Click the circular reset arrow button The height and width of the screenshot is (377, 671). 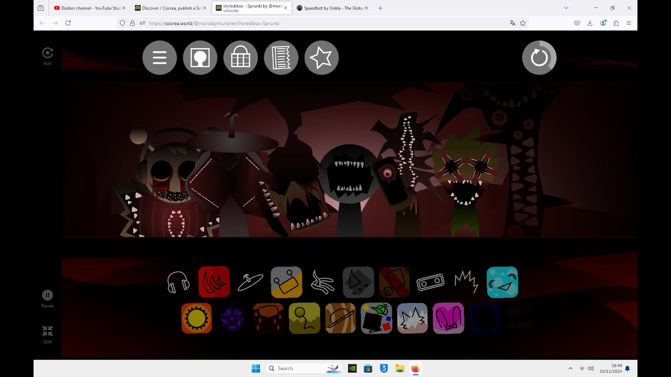[539, 58]
